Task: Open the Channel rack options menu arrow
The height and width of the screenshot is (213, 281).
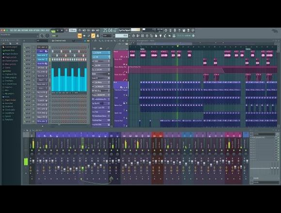Action: point(24,41)
